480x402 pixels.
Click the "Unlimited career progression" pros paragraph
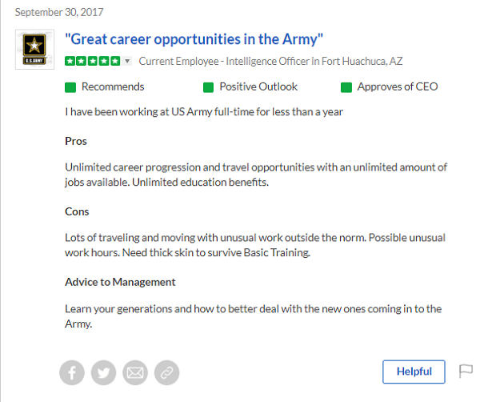tap(255, 175)
